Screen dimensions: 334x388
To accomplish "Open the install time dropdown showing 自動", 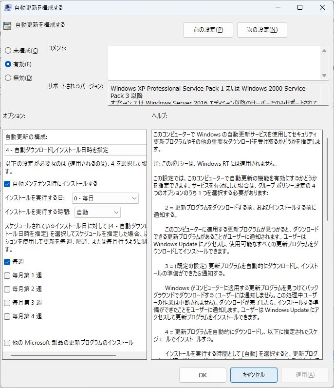I will [97, 213].
